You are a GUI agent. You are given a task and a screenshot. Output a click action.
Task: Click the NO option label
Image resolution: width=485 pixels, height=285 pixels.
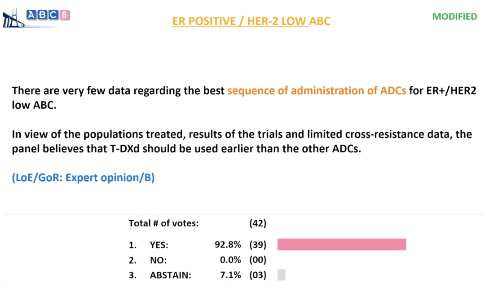[159, 260]
